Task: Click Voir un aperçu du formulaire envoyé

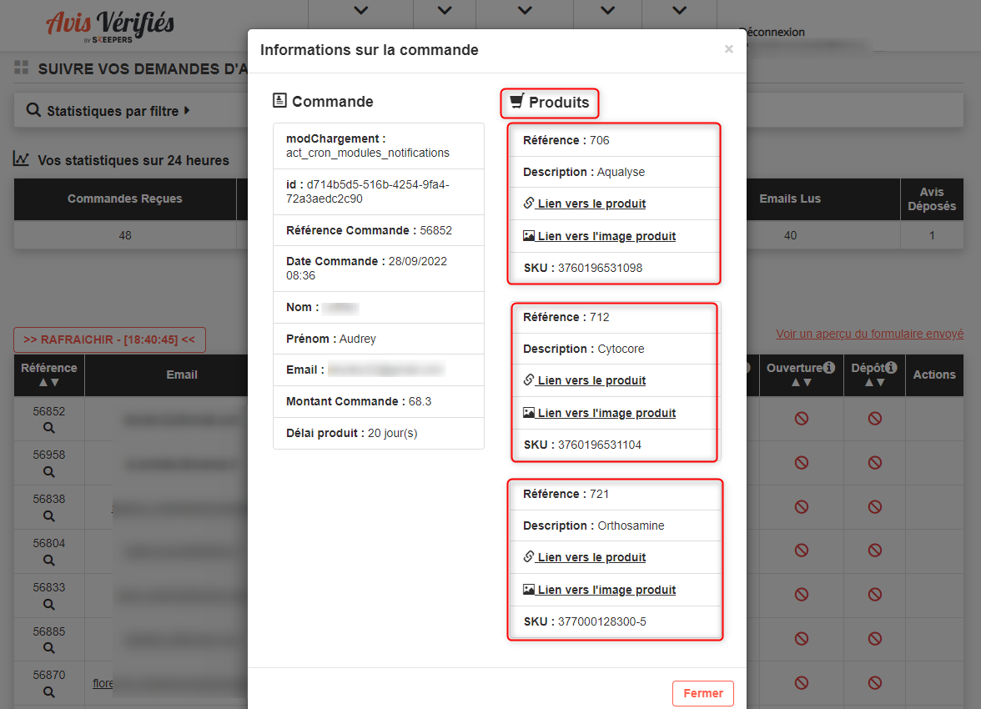Action: pos(869,334)
